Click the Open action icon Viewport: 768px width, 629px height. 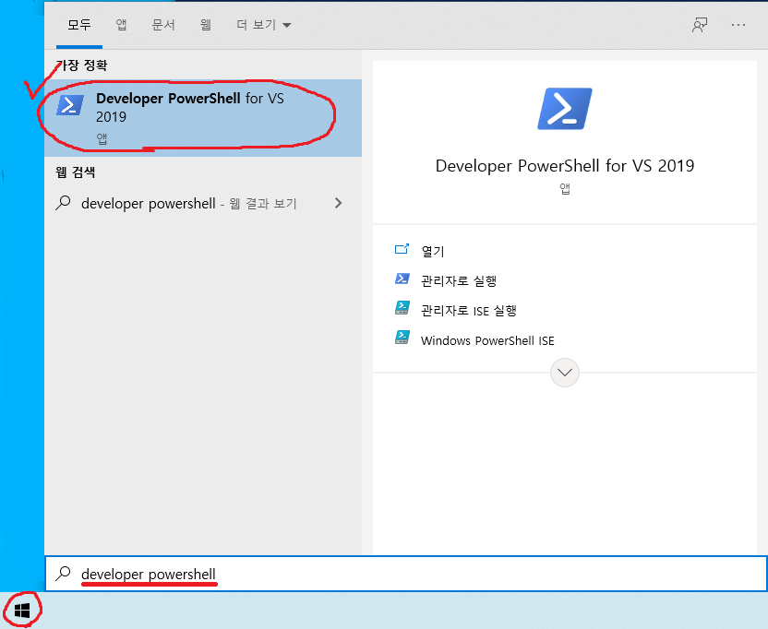pos(402,250)
